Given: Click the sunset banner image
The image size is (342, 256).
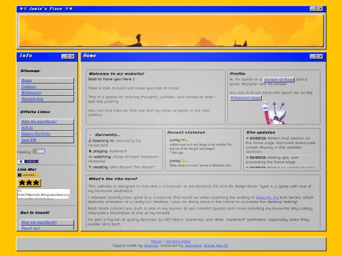Looking at the screenshot, I should 171,31.
